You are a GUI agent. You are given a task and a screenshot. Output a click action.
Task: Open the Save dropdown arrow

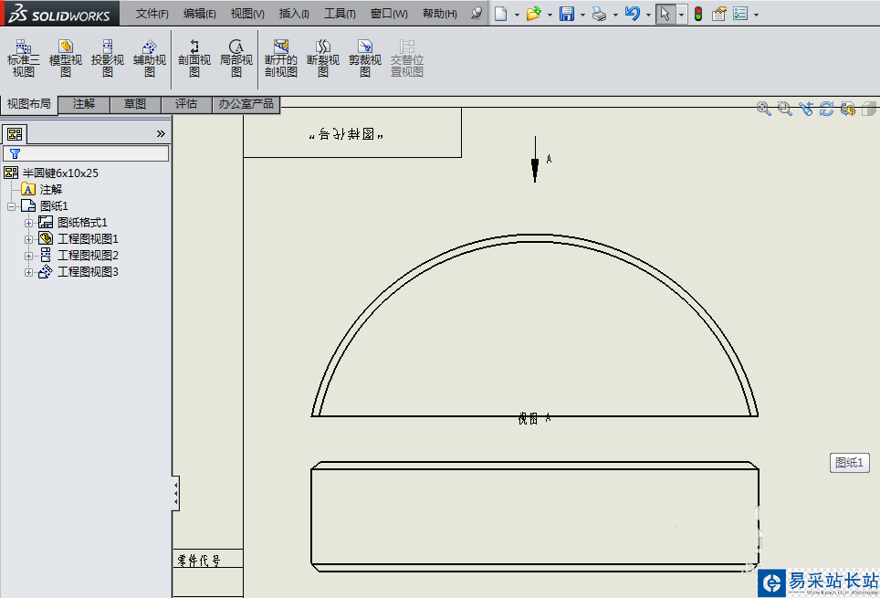582,15
